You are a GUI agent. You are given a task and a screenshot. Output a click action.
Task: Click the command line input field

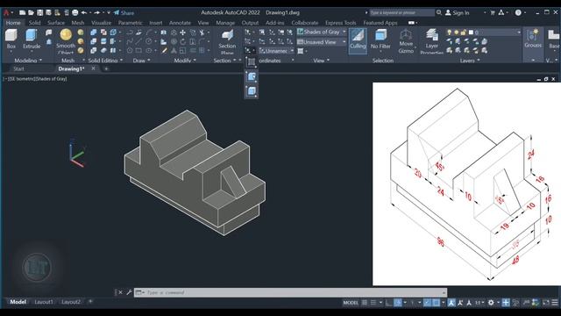(290, 292)
